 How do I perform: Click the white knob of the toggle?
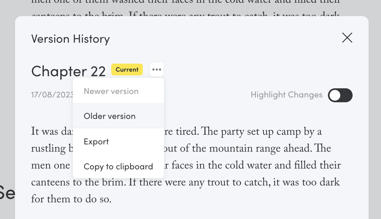click(x=335, y=95)
